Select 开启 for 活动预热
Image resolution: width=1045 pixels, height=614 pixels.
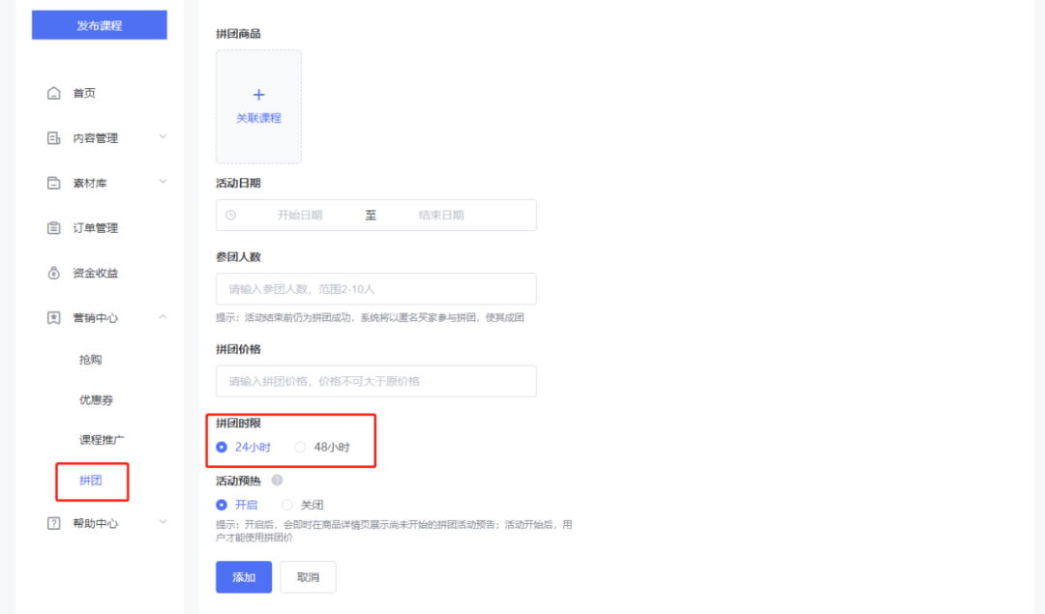point(222,505)
